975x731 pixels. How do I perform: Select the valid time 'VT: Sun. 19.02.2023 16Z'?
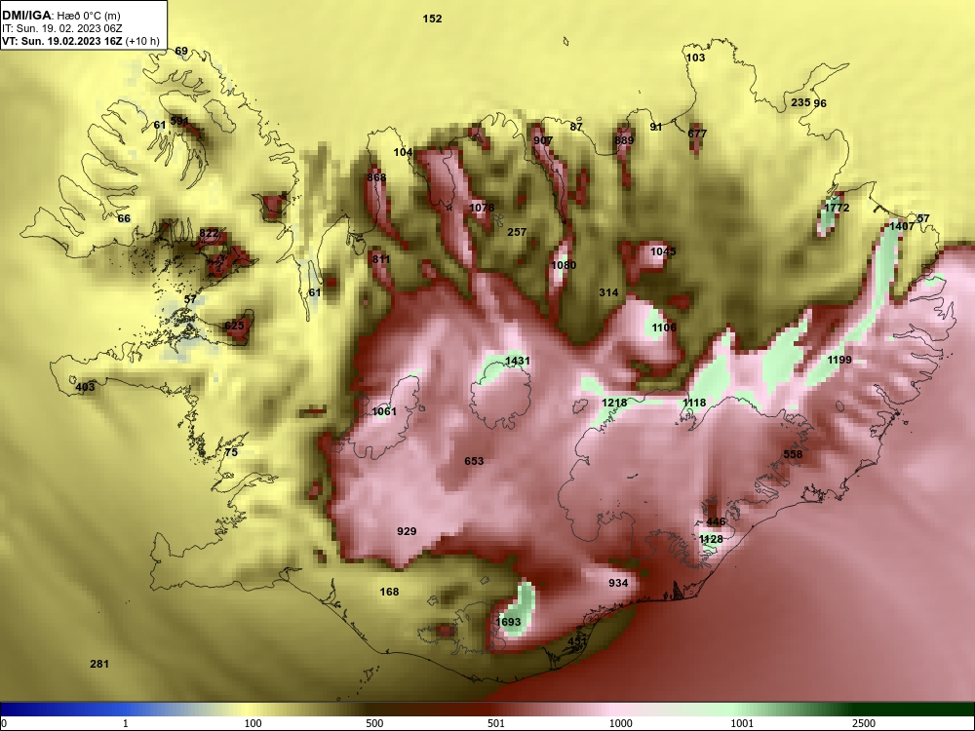click(x=62, y=42)
